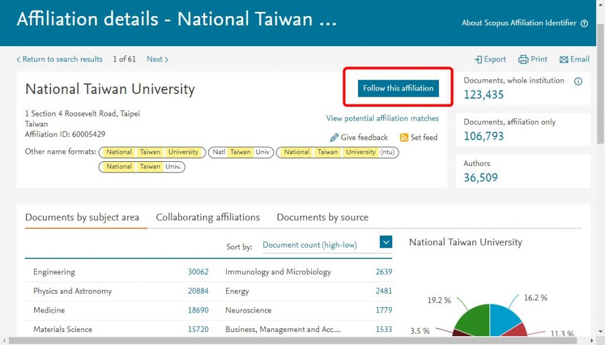Click Set feed link text
This screenshot has height=345, width=605.
[x=424, y=138]
